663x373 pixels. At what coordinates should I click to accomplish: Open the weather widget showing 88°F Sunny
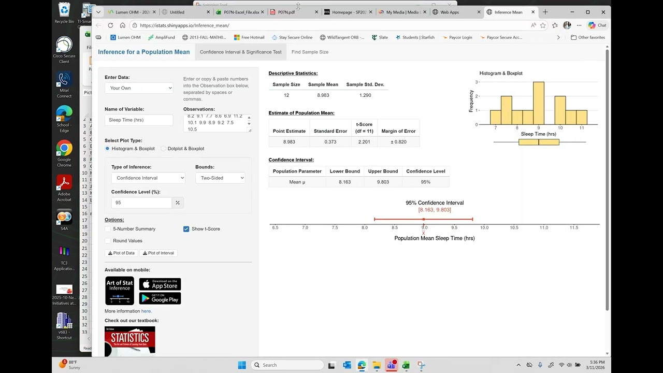coord(69,365)
